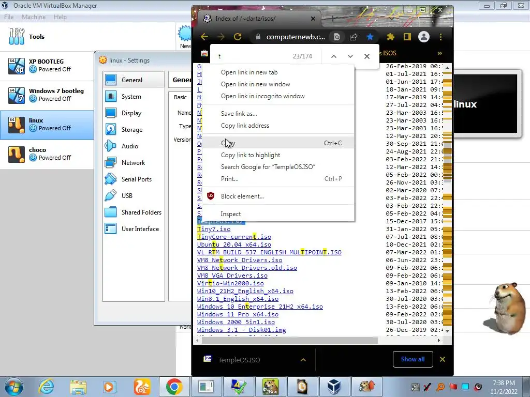The height and width of the screenshot is (397, 530).
Task: Open Chrome extensions puzzle icon
Action: (x=391, y=37)
